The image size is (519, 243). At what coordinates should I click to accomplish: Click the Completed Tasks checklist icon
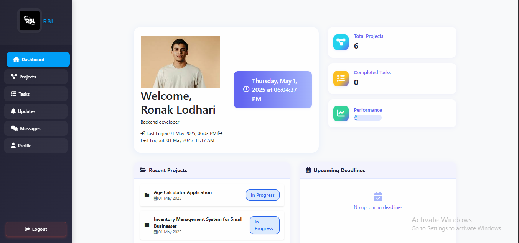[341, 78]
